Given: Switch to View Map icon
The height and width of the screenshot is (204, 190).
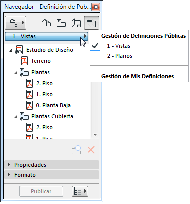Looking at the screenshot, I should (x=61, y=23).
